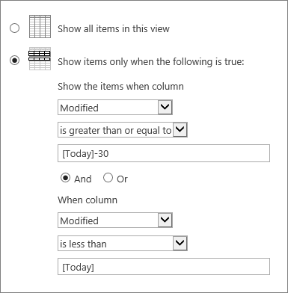This screenshot has height=293, width=288.
Task: Select the Show all items radio button
Action: point(14,28)
